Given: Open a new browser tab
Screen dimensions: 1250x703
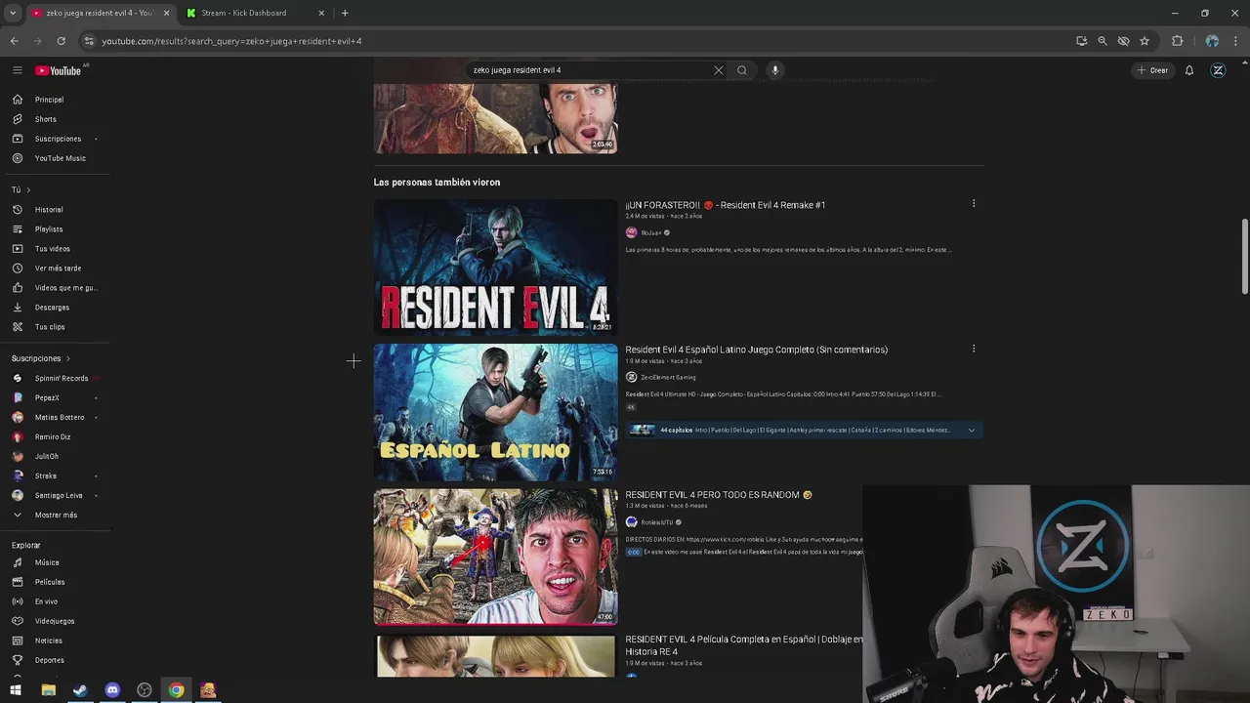Looking at the screenshot, I should (x=345, y=13).
